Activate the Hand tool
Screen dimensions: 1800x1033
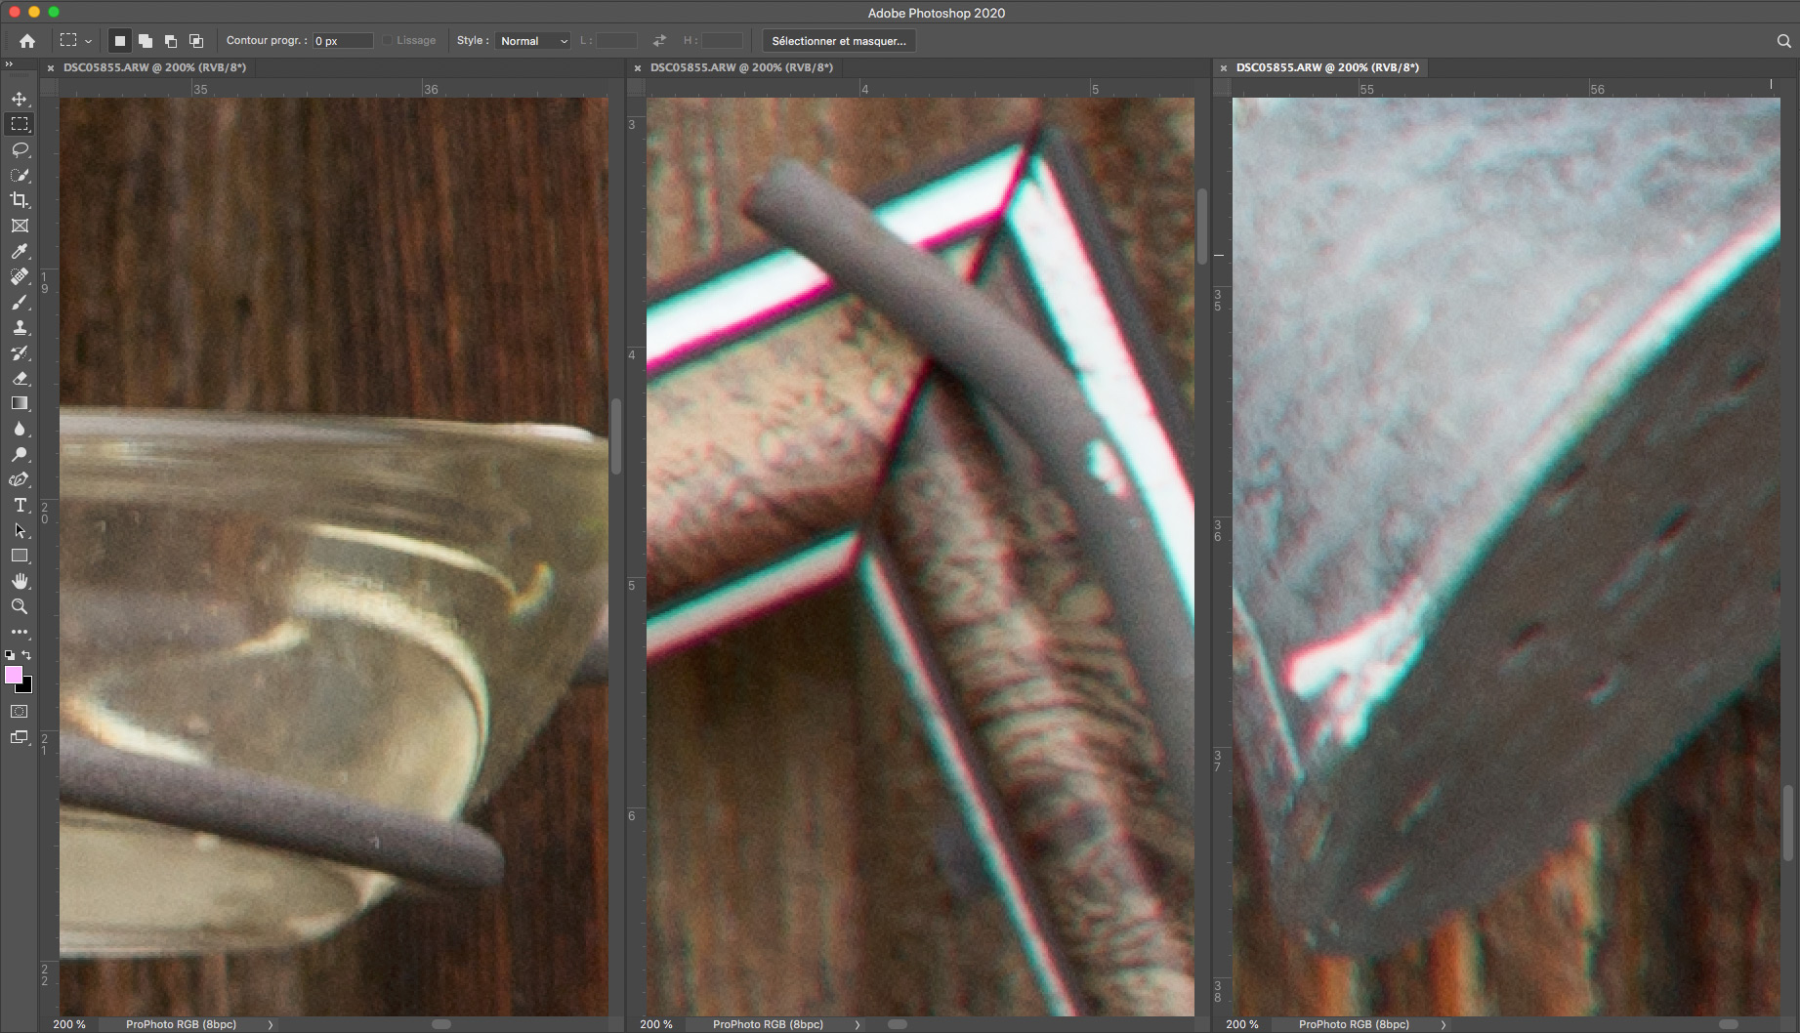point(20,581)
